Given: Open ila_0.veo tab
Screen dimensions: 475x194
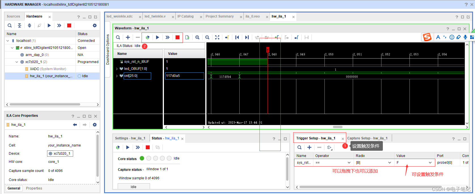Looking at the screenshot, I should tap(253, 16).
